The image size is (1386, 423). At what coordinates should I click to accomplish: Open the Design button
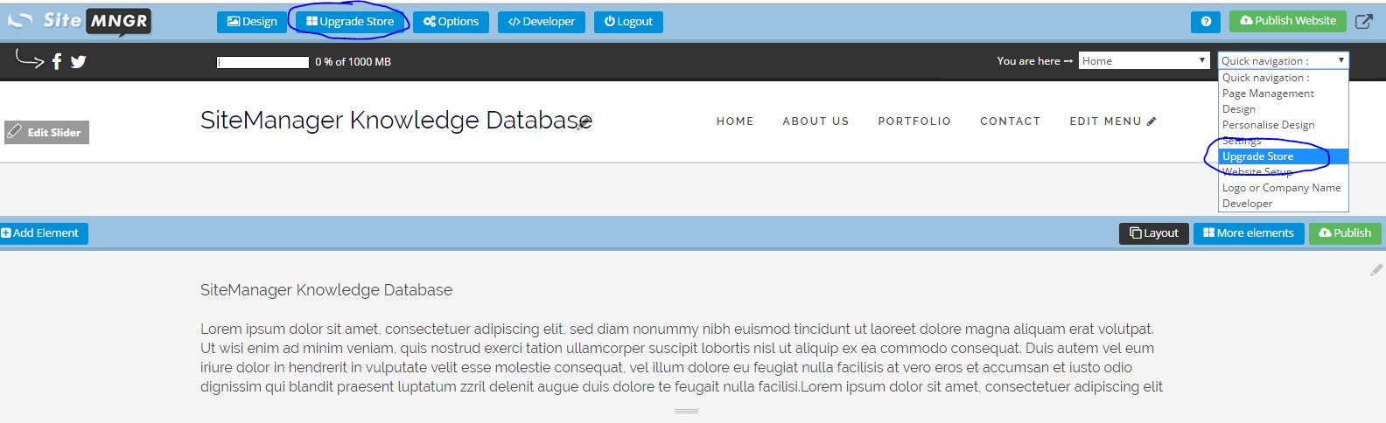pos(252,22)
